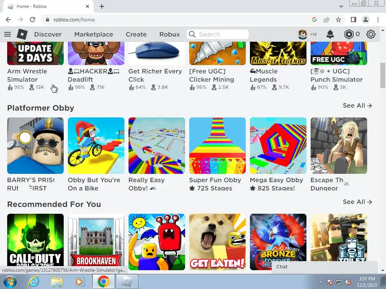This screenshot has height=289, width=386.
Task: Open Escape The Dungeon thumbnail
Action: click(339, 146)
